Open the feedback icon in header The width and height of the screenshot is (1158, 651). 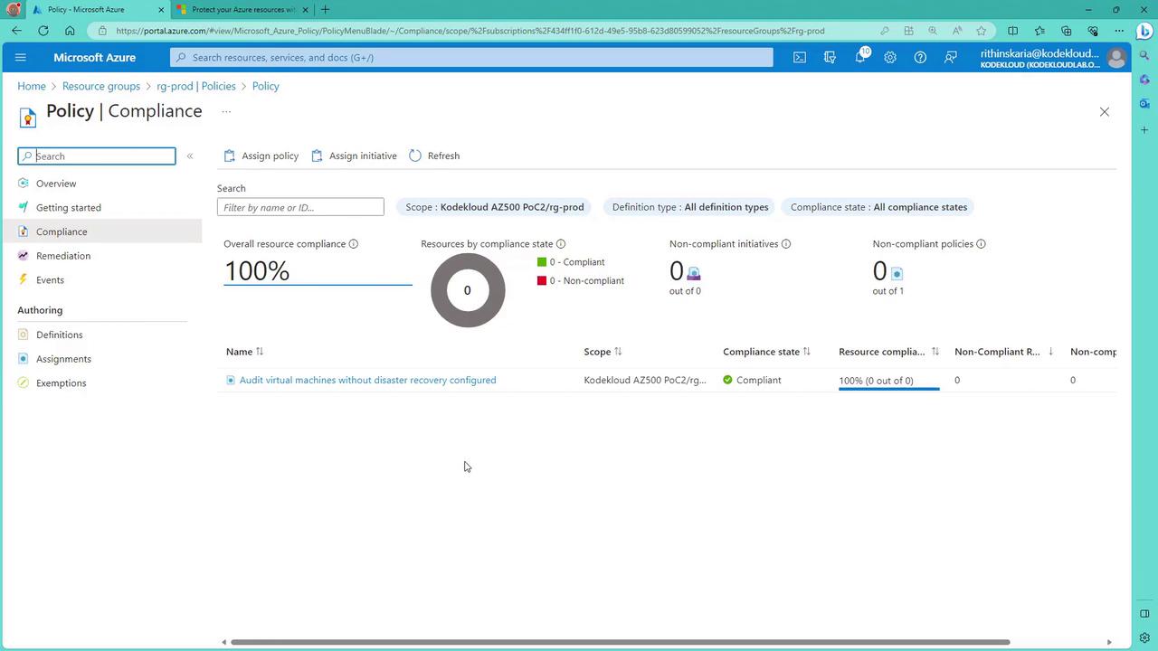(x=950, y=57)
